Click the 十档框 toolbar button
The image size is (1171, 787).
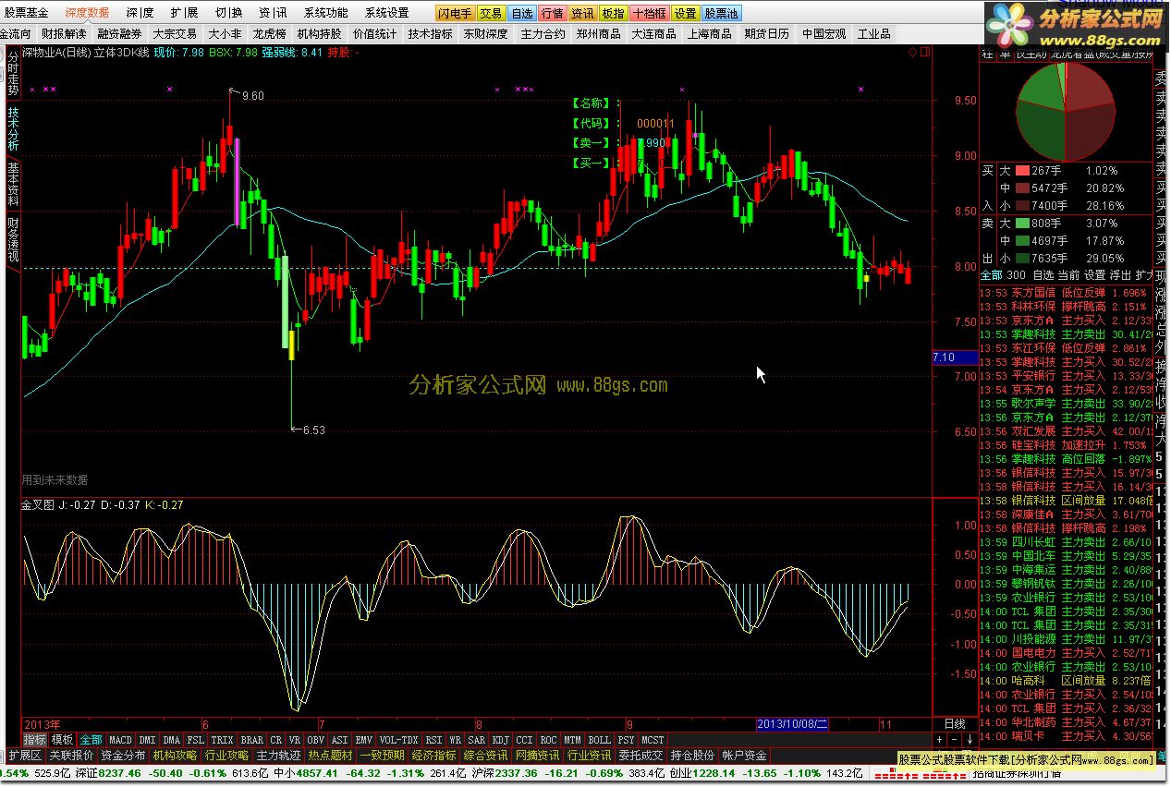pos(649,13)
